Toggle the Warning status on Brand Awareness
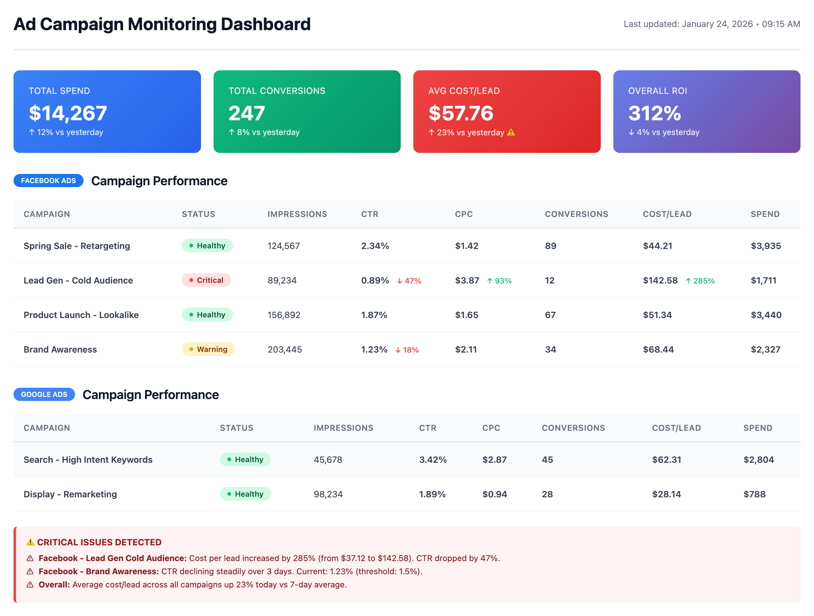Screen dimensions: 814x616 208,349
